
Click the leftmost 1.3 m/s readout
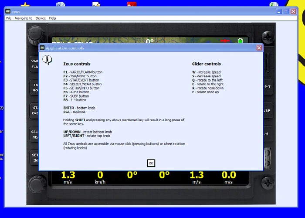(x=68, y=177)
